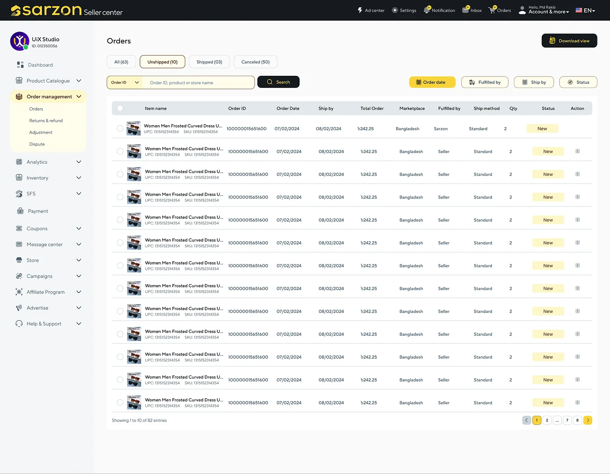This screenshot has width=610, height=474.
Task: Select the order row fulfilled by Sarzon
Action: (120, 129)
